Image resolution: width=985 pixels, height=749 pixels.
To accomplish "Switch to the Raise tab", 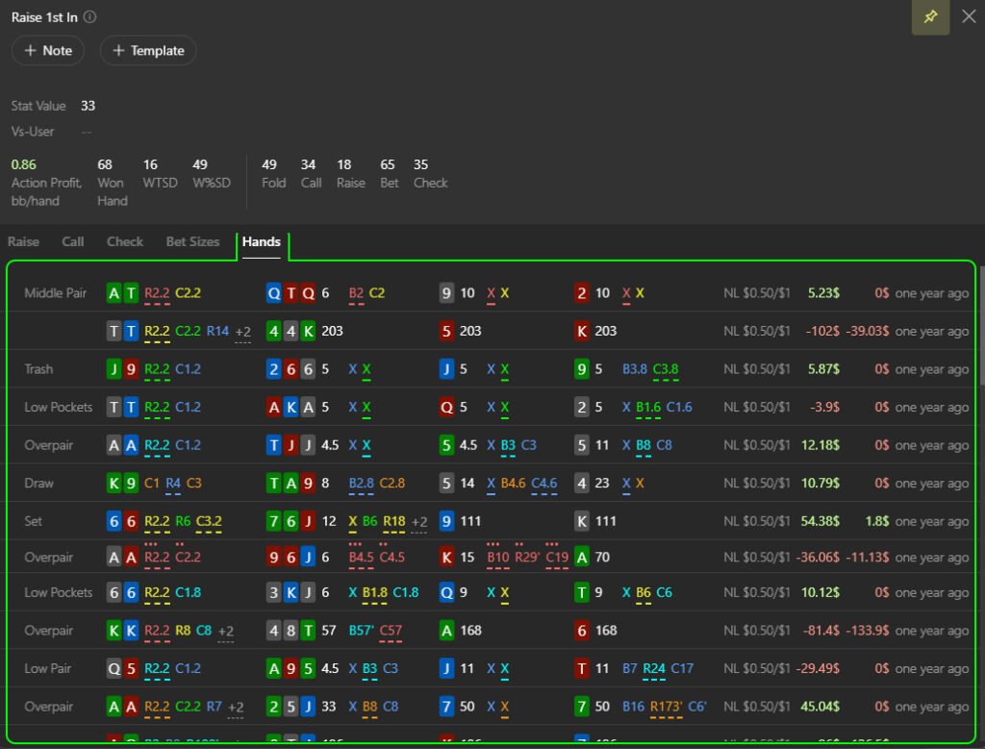I will 24,241.
